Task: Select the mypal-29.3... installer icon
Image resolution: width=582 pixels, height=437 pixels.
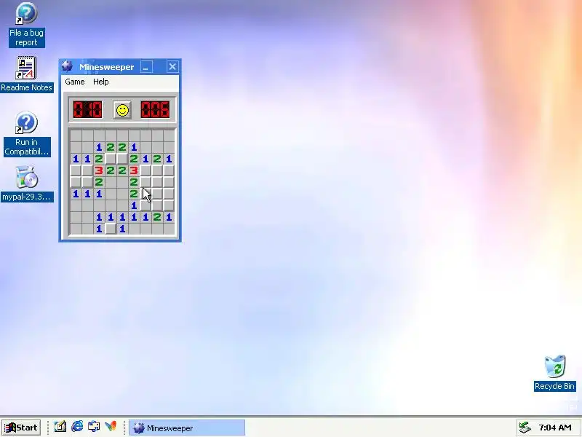Action: (x=26, y=184)
